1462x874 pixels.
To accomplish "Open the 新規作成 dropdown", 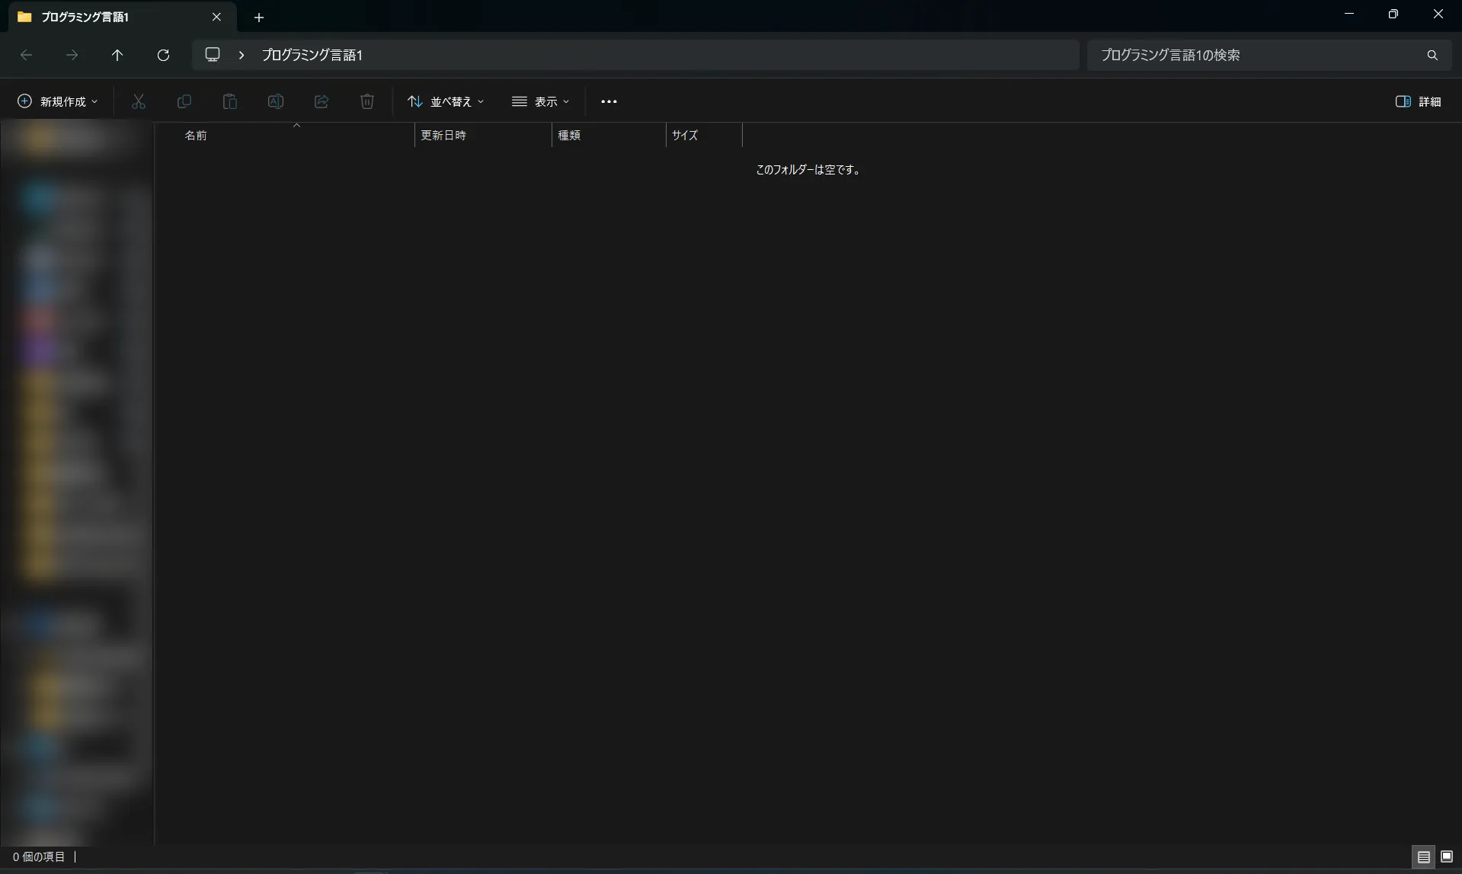I will coord(58,101).
